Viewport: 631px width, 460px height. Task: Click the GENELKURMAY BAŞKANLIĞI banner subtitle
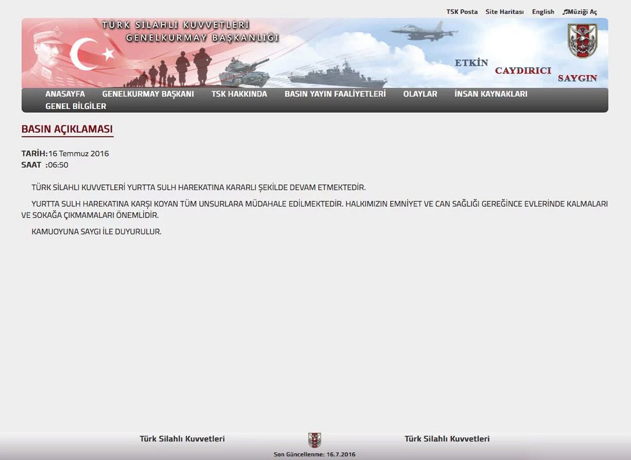click(202, 38)
